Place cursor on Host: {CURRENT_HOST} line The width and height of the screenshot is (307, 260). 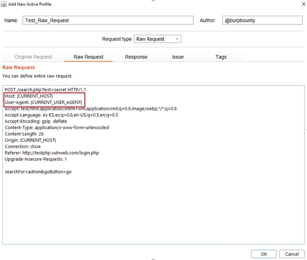(x=29, y=96)
